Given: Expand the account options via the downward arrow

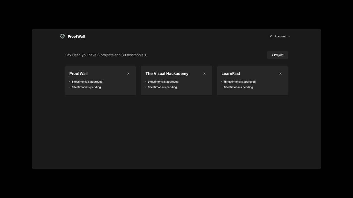Looking at the screenshot, I should click(289, 36).
